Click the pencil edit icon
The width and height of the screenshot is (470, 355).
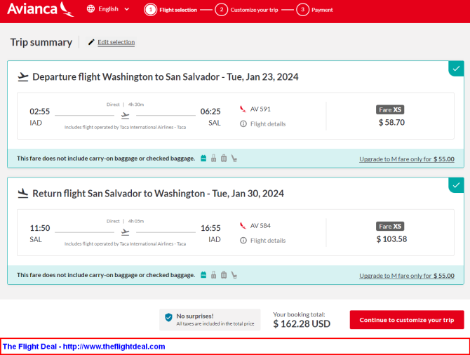91,42
